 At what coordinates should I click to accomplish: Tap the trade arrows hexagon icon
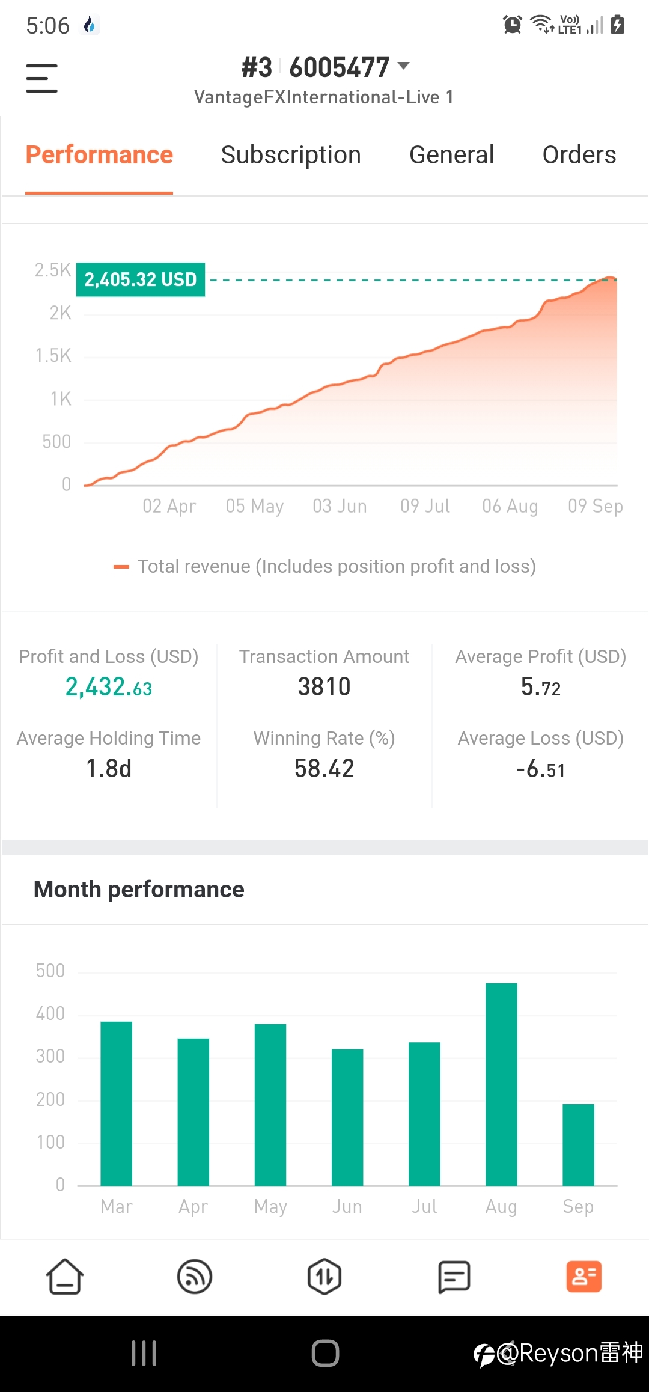[324, 1276]
